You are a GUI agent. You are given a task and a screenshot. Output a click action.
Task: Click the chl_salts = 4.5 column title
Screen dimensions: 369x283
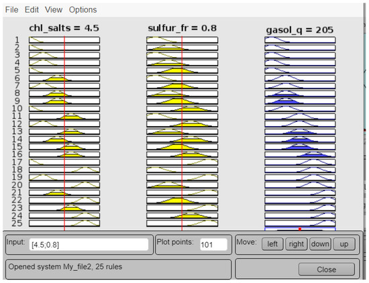[x=64, y=28]
